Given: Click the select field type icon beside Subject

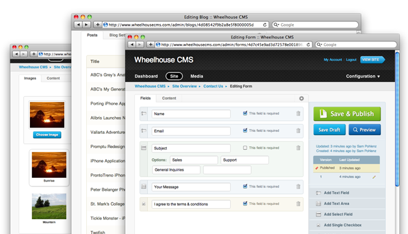Looking at the screenshot, I should [143, 148].
